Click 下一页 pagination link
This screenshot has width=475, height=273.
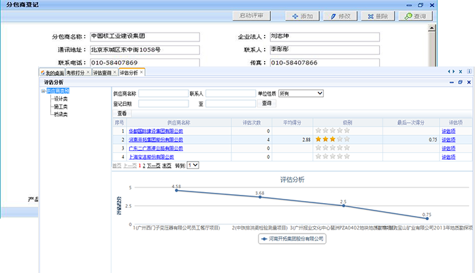point(154,166)
